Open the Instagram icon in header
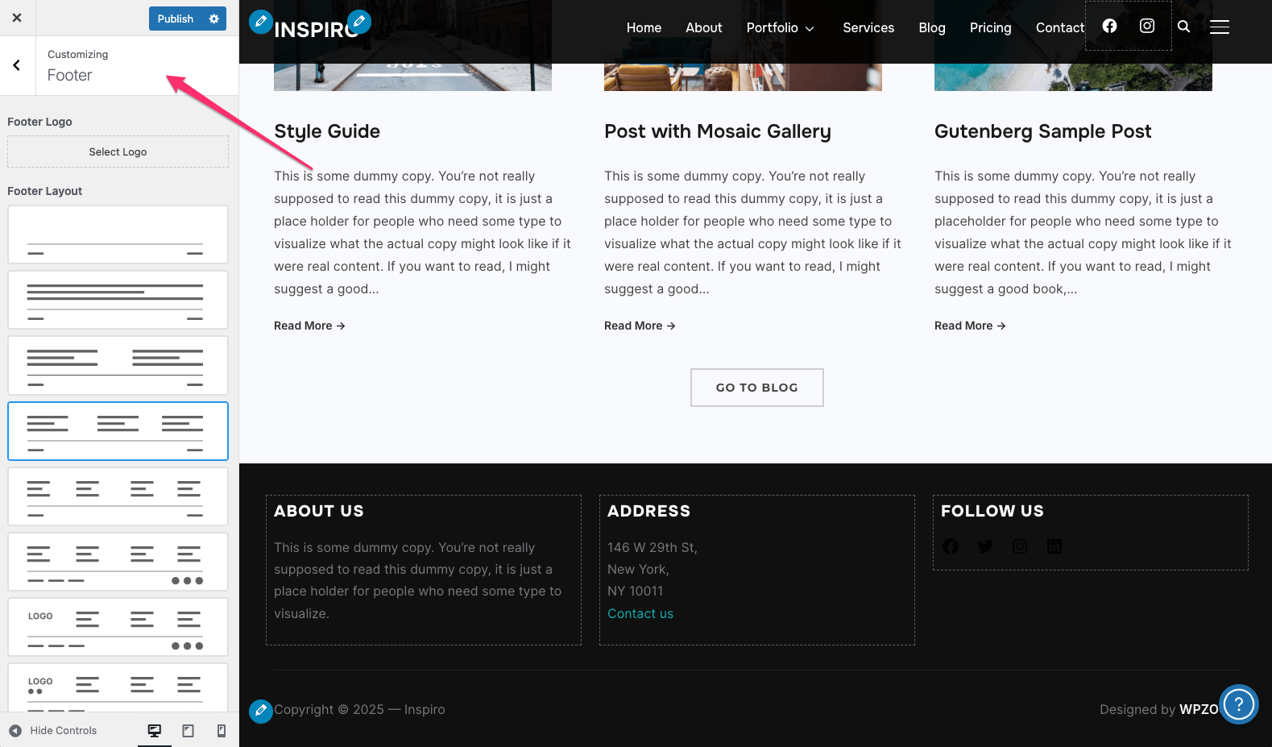This screenshot has height=747, width=1272. [1147, 26]
